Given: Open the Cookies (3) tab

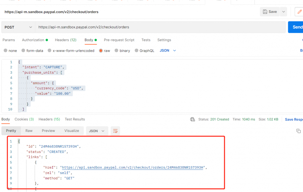Looking at the screenshot, I should (x=24, y=120).
